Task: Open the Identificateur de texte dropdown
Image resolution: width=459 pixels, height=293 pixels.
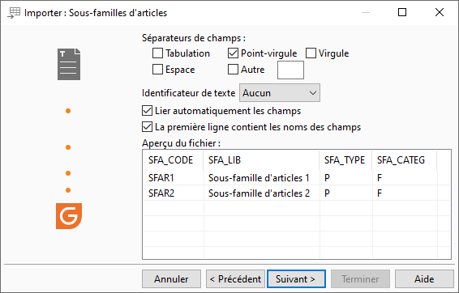Action: tap(280, 93)
